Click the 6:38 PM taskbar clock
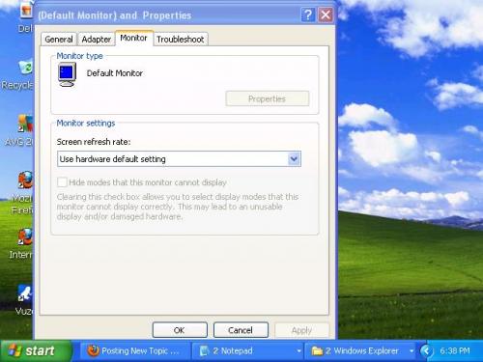Image resolution: width=483 pixels, height=362 pixels. pos(455,350)
